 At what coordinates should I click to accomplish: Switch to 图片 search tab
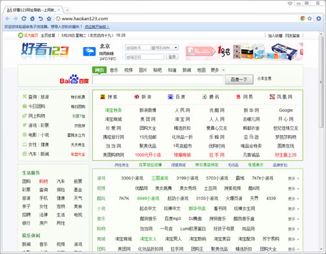coord(143,70)
